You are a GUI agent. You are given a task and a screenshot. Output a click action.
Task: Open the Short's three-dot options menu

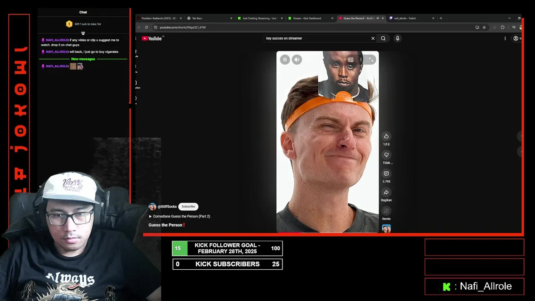(361, 60)
